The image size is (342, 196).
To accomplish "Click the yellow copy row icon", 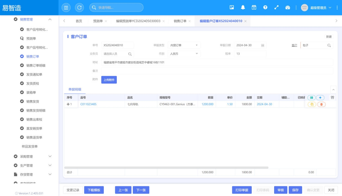I will [x=312, y=104].
